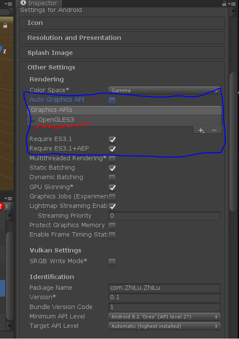
Task: Click the Package Name input field
Action: click(x=164, y=288)
